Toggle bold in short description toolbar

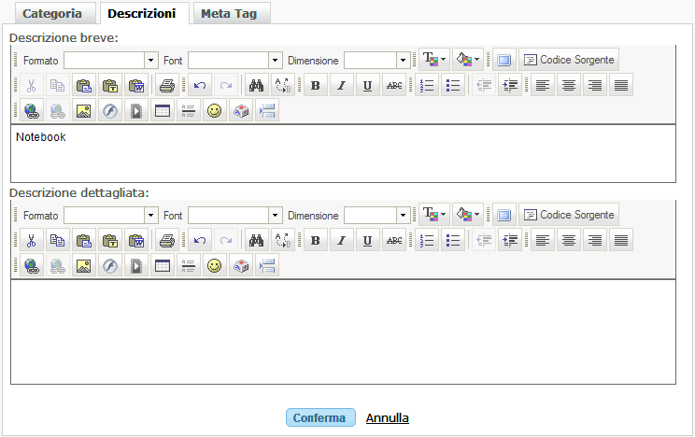pyautogui.click(x=315, y=86)
